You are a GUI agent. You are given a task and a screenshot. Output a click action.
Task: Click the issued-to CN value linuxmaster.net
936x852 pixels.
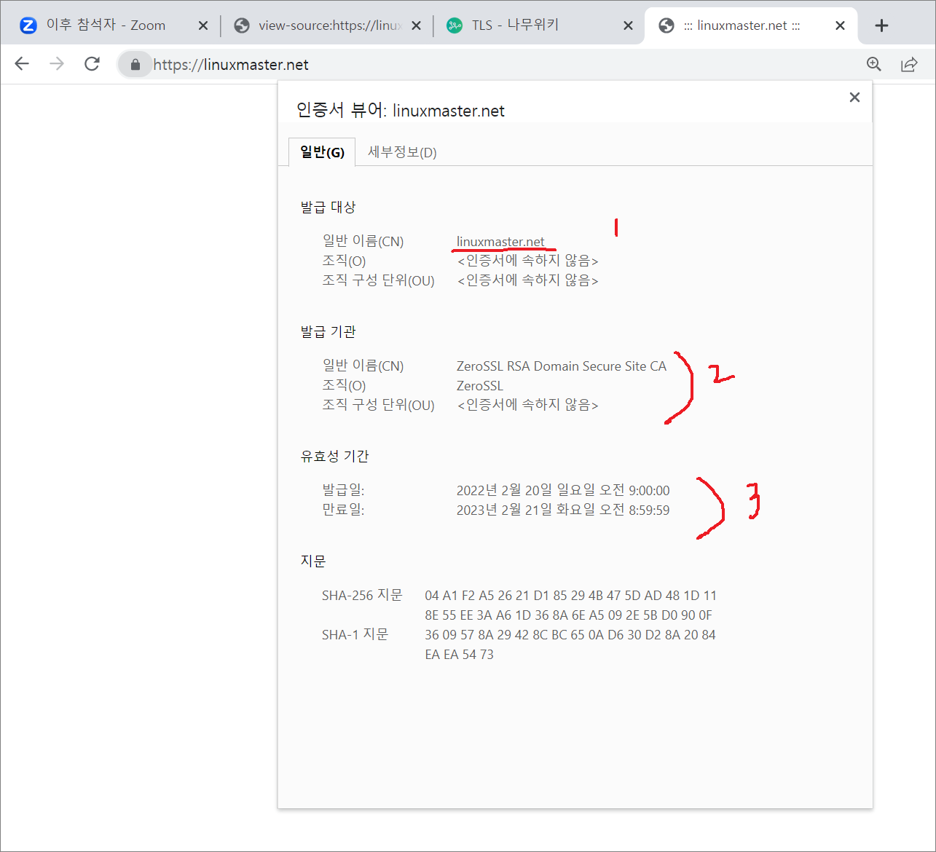[x=500, y=241]
